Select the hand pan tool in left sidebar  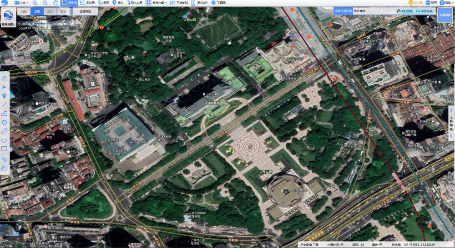click(5, 79)
